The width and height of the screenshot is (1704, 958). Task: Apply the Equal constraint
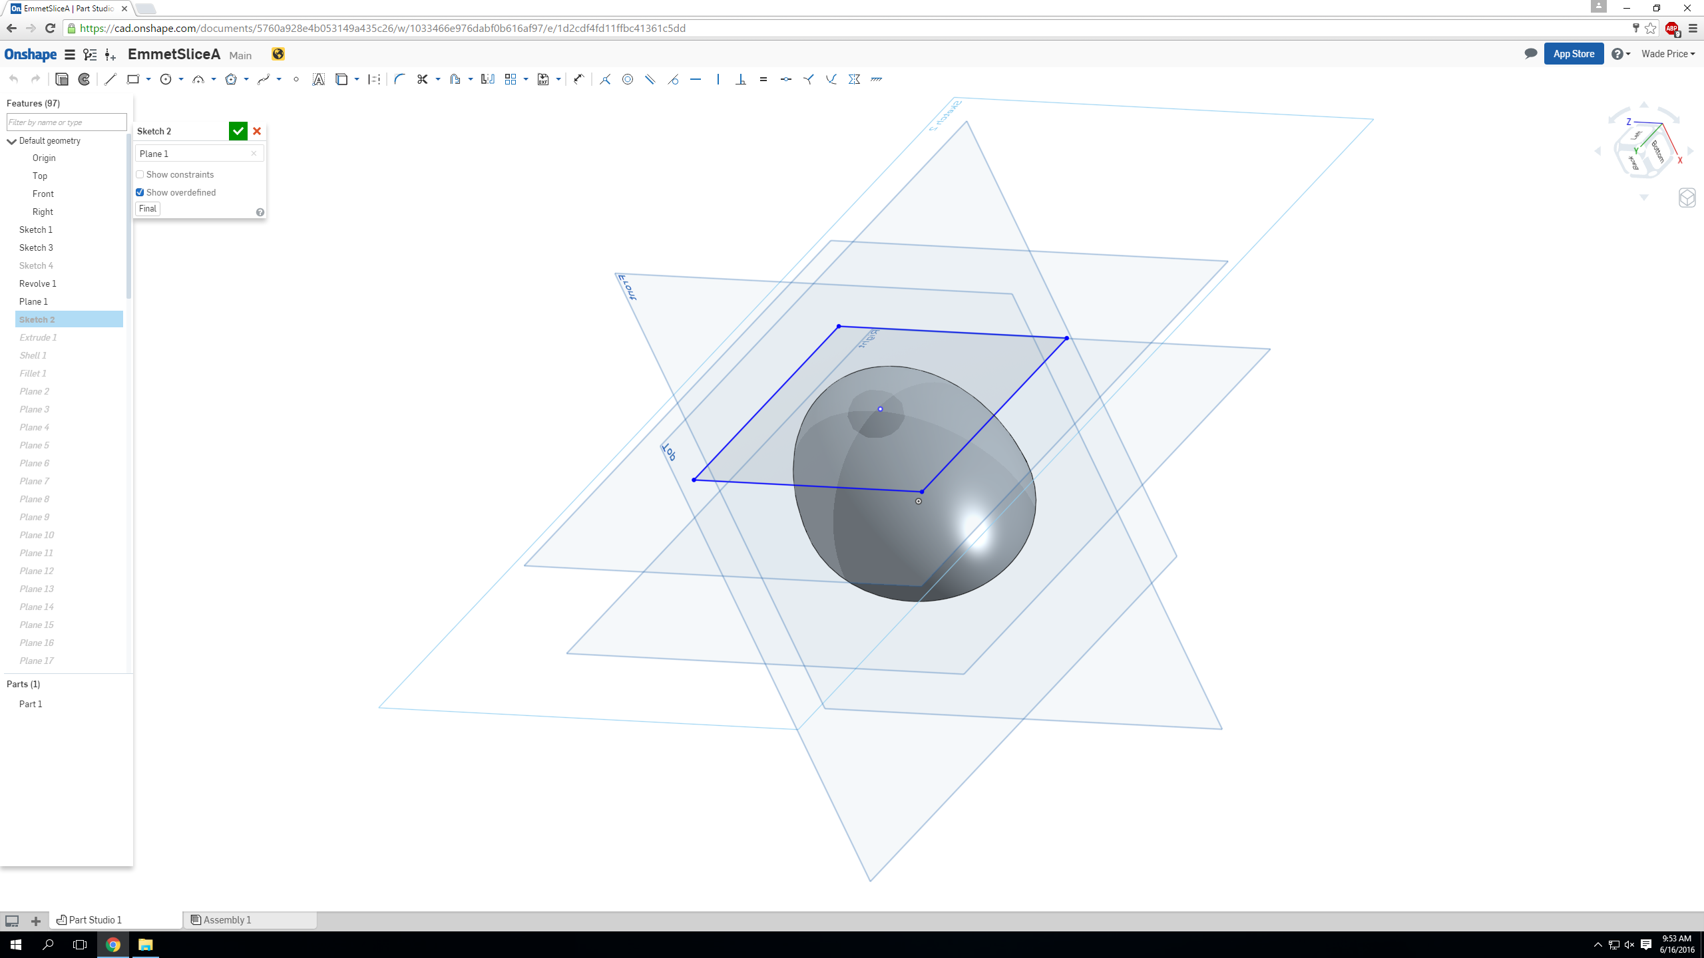point(763,79)
